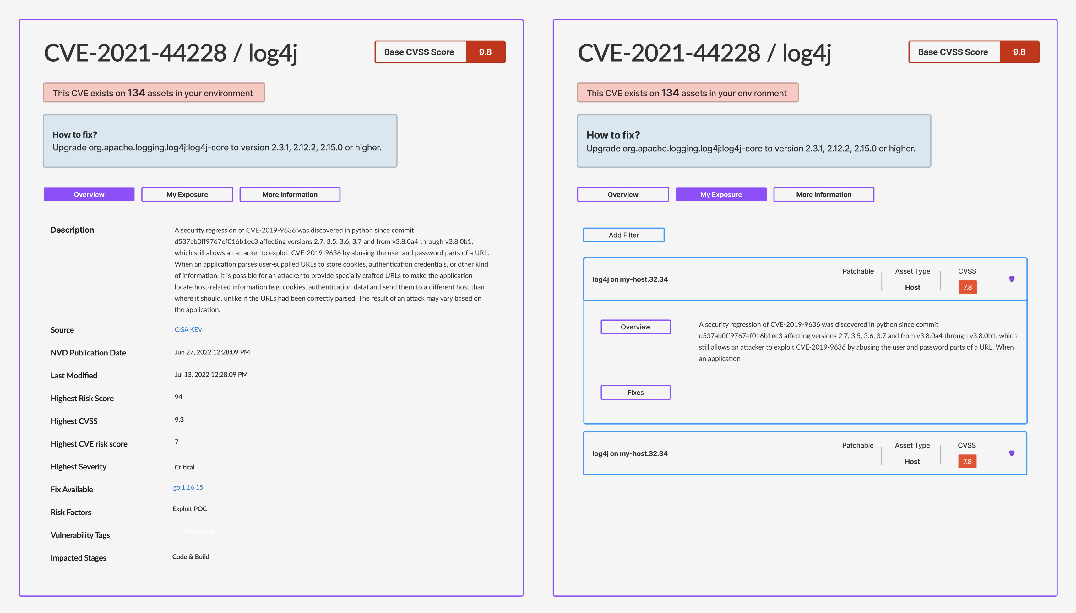The width and height of the screenshot is (1076, 613).
Task: Click the 134 assets banner in right panel
Action: tap(687, 93)
